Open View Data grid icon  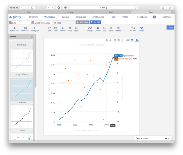click(25, 29)
